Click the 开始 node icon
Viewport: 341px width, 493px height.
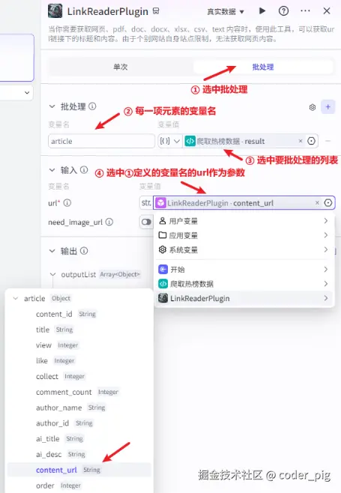(x=163, y=270)
